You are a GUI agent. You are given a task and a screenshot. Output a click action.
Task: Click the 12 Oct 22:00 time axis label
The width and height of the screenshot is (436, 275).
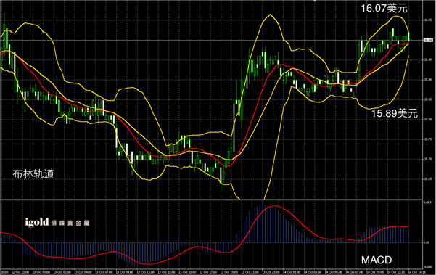tap(20, 272)
